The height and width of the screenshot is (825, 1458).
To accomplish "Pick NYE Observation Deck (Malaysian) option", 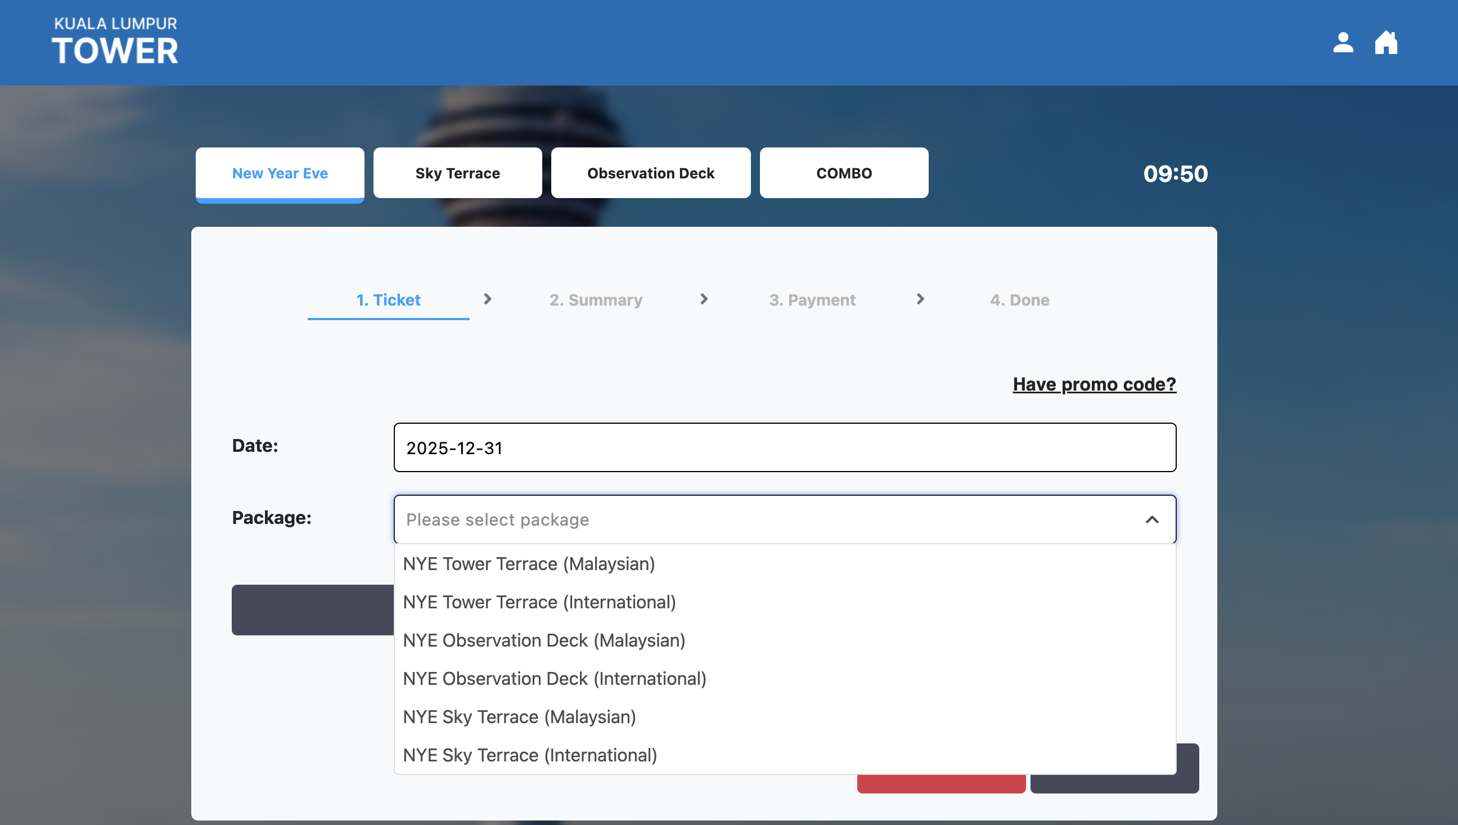I will point(543,640).
